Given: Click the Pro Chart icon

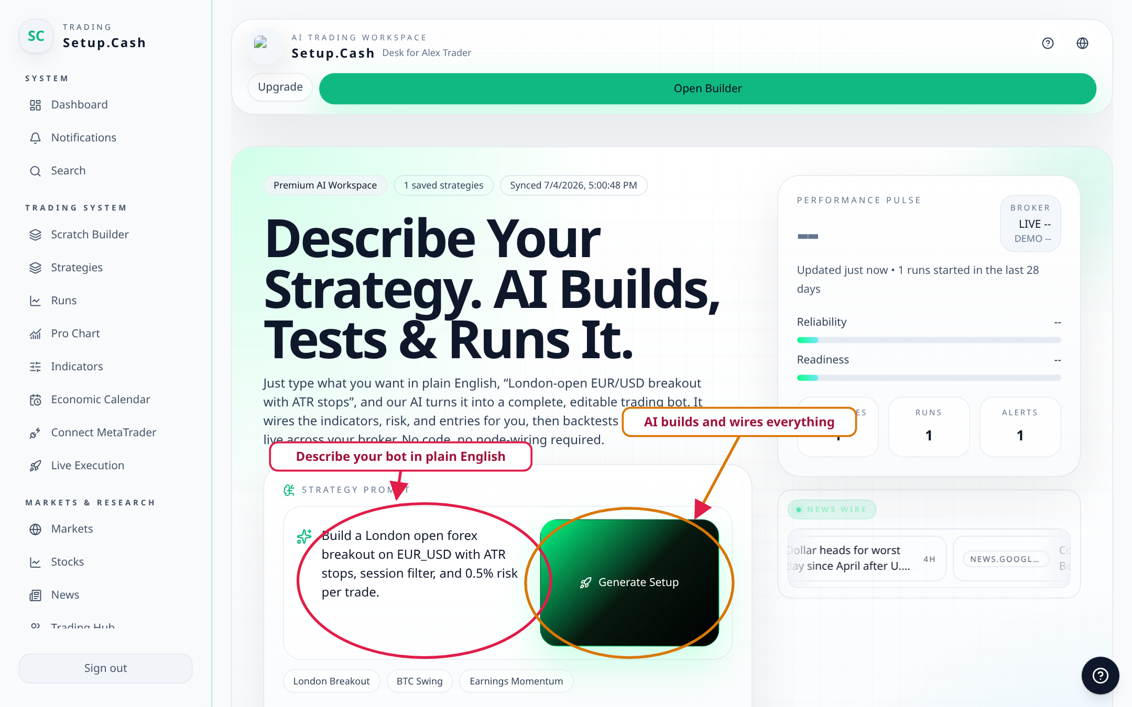Looking at the screenshot, I should [x=35, y=334].
